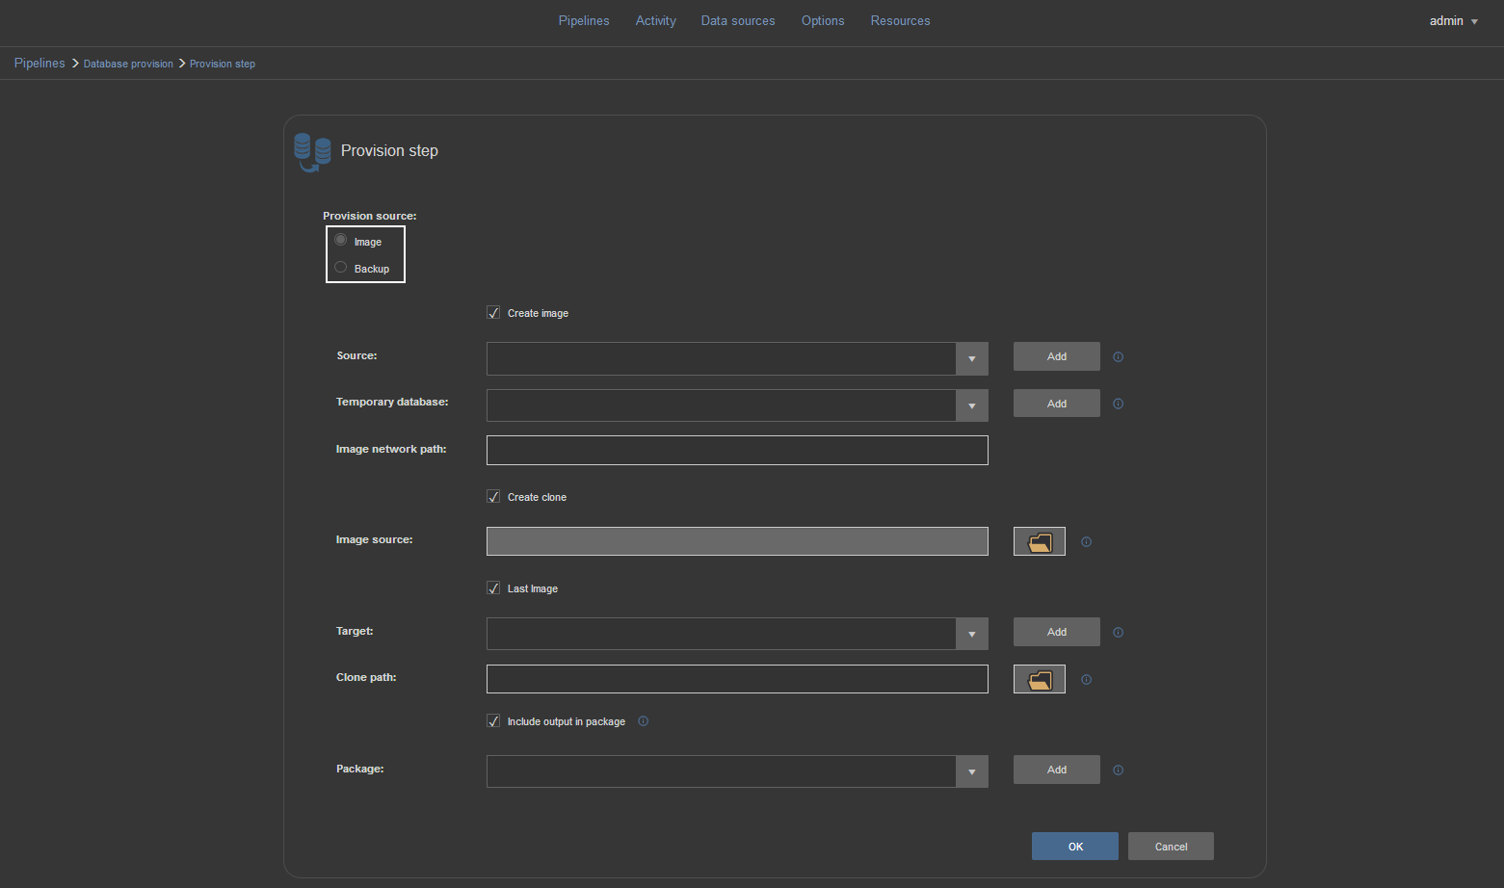Click info icon beside Clone path folder
Viewport: 1504px width, 888px height.
coord(1086,680)
